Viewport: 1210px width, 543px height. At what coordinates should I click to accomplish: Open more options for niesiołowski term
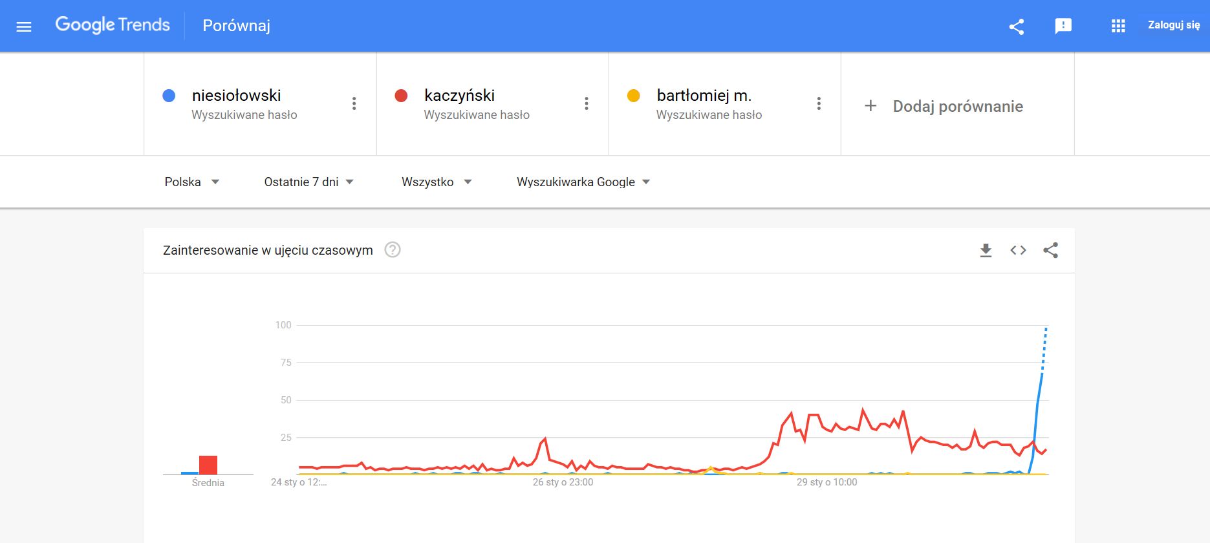coord(354,103)
